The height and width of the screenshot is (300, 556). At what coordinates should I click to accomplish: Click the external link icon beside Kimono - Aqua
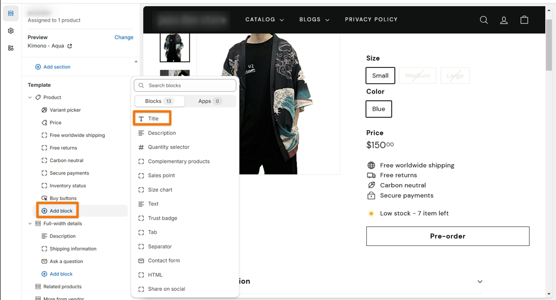[x=70, y=46]
